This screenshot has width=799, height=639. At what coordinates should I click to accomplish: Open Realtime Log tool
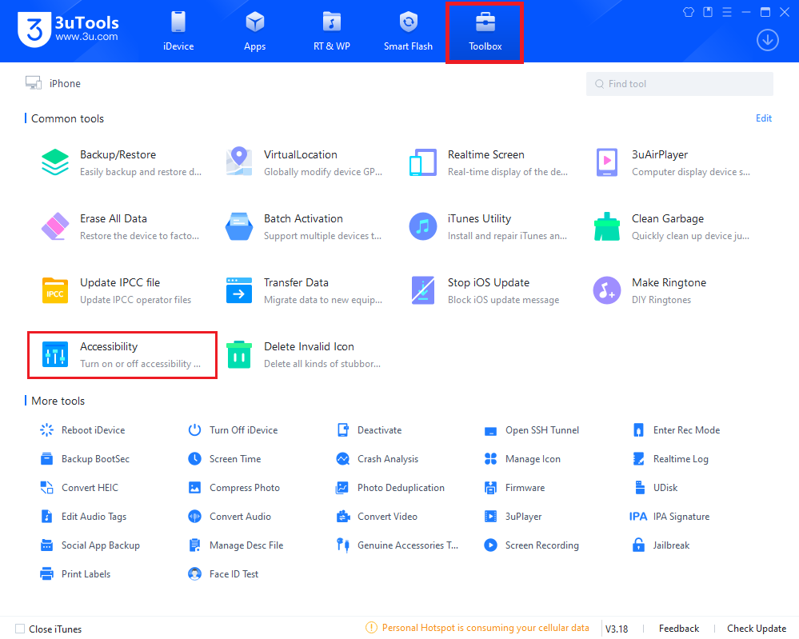click(x=670, y=458)
